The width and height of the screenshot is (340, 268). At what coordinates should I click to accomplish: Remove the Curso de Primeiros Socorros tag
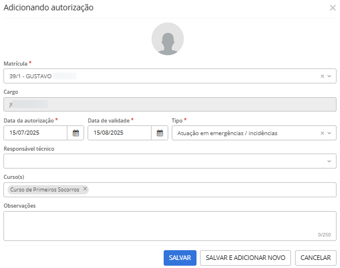(85, 189)
